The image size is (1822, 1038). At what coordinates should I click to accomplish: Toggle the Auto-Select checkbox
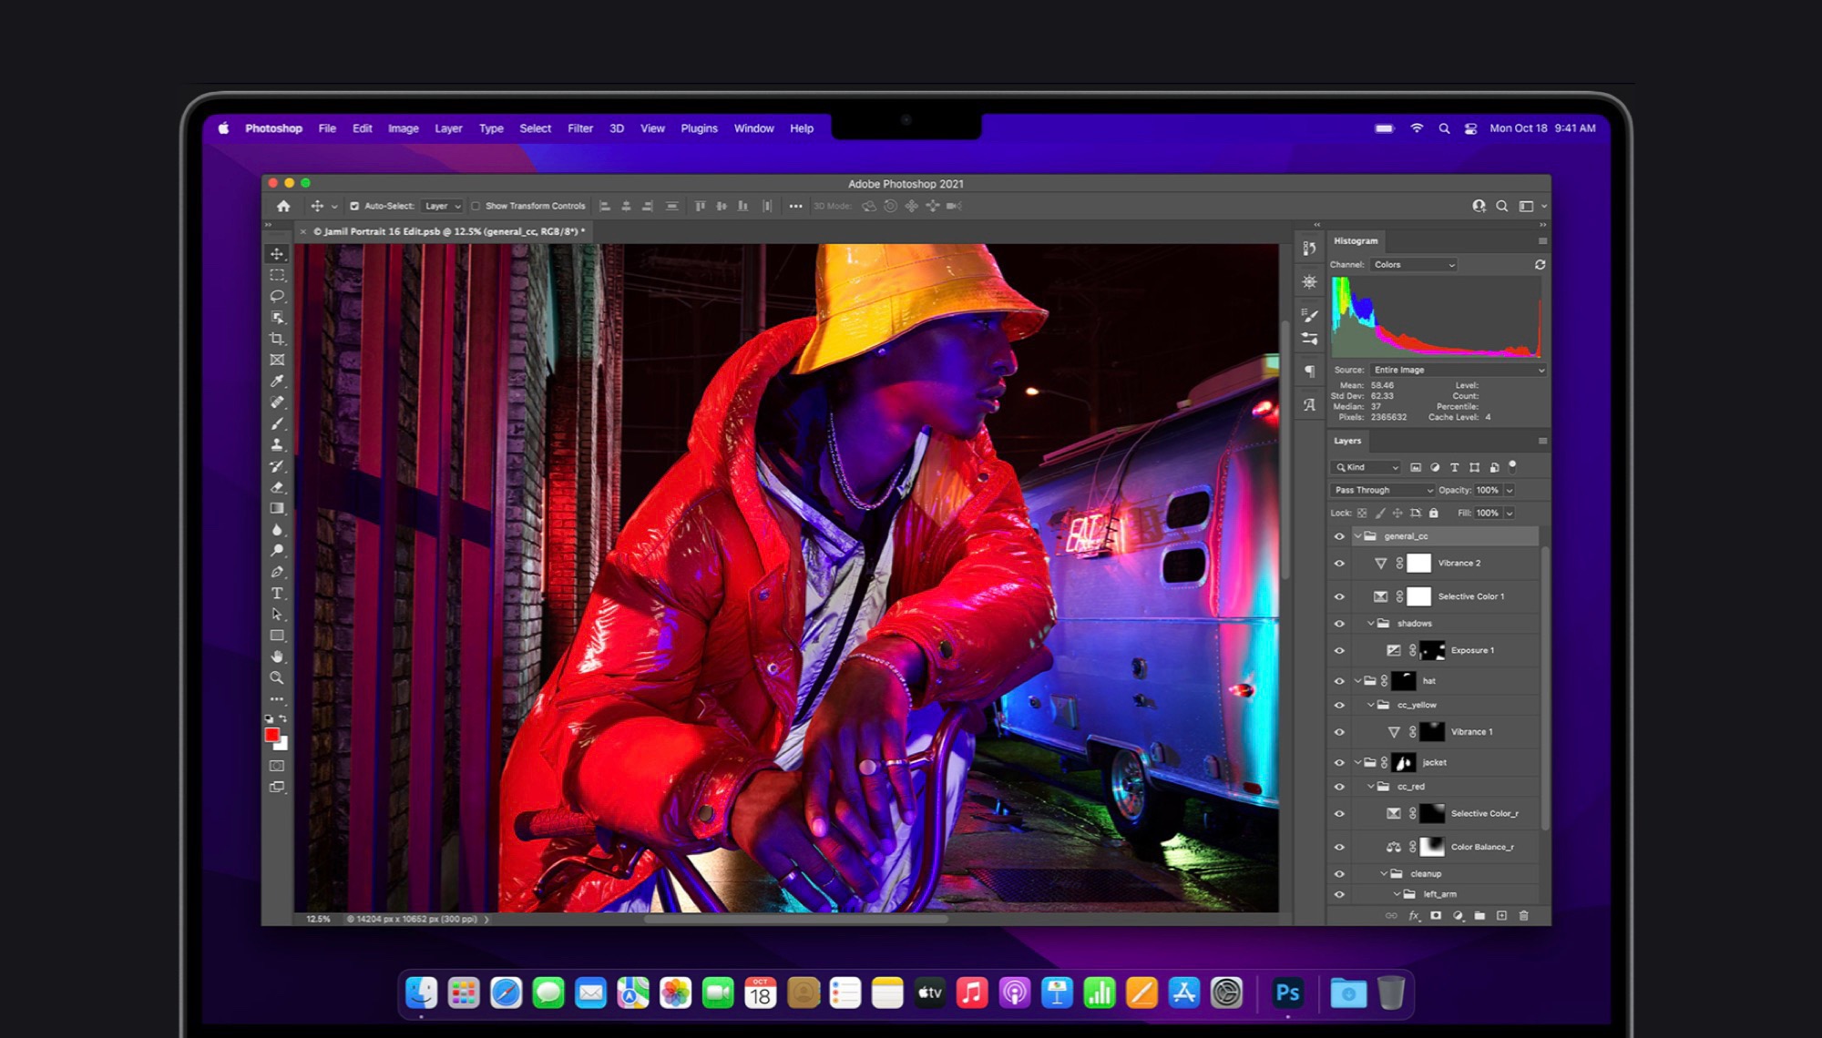[x=354, y=206]
